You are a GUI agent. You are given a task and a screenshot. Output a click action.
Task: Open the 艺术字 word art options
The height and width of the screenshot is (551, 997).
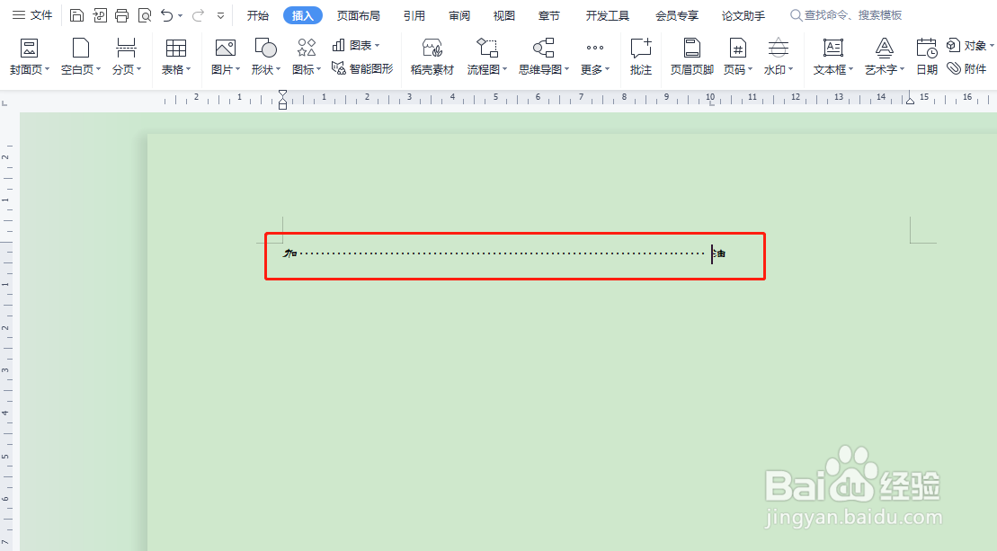[x=885, y=57]
